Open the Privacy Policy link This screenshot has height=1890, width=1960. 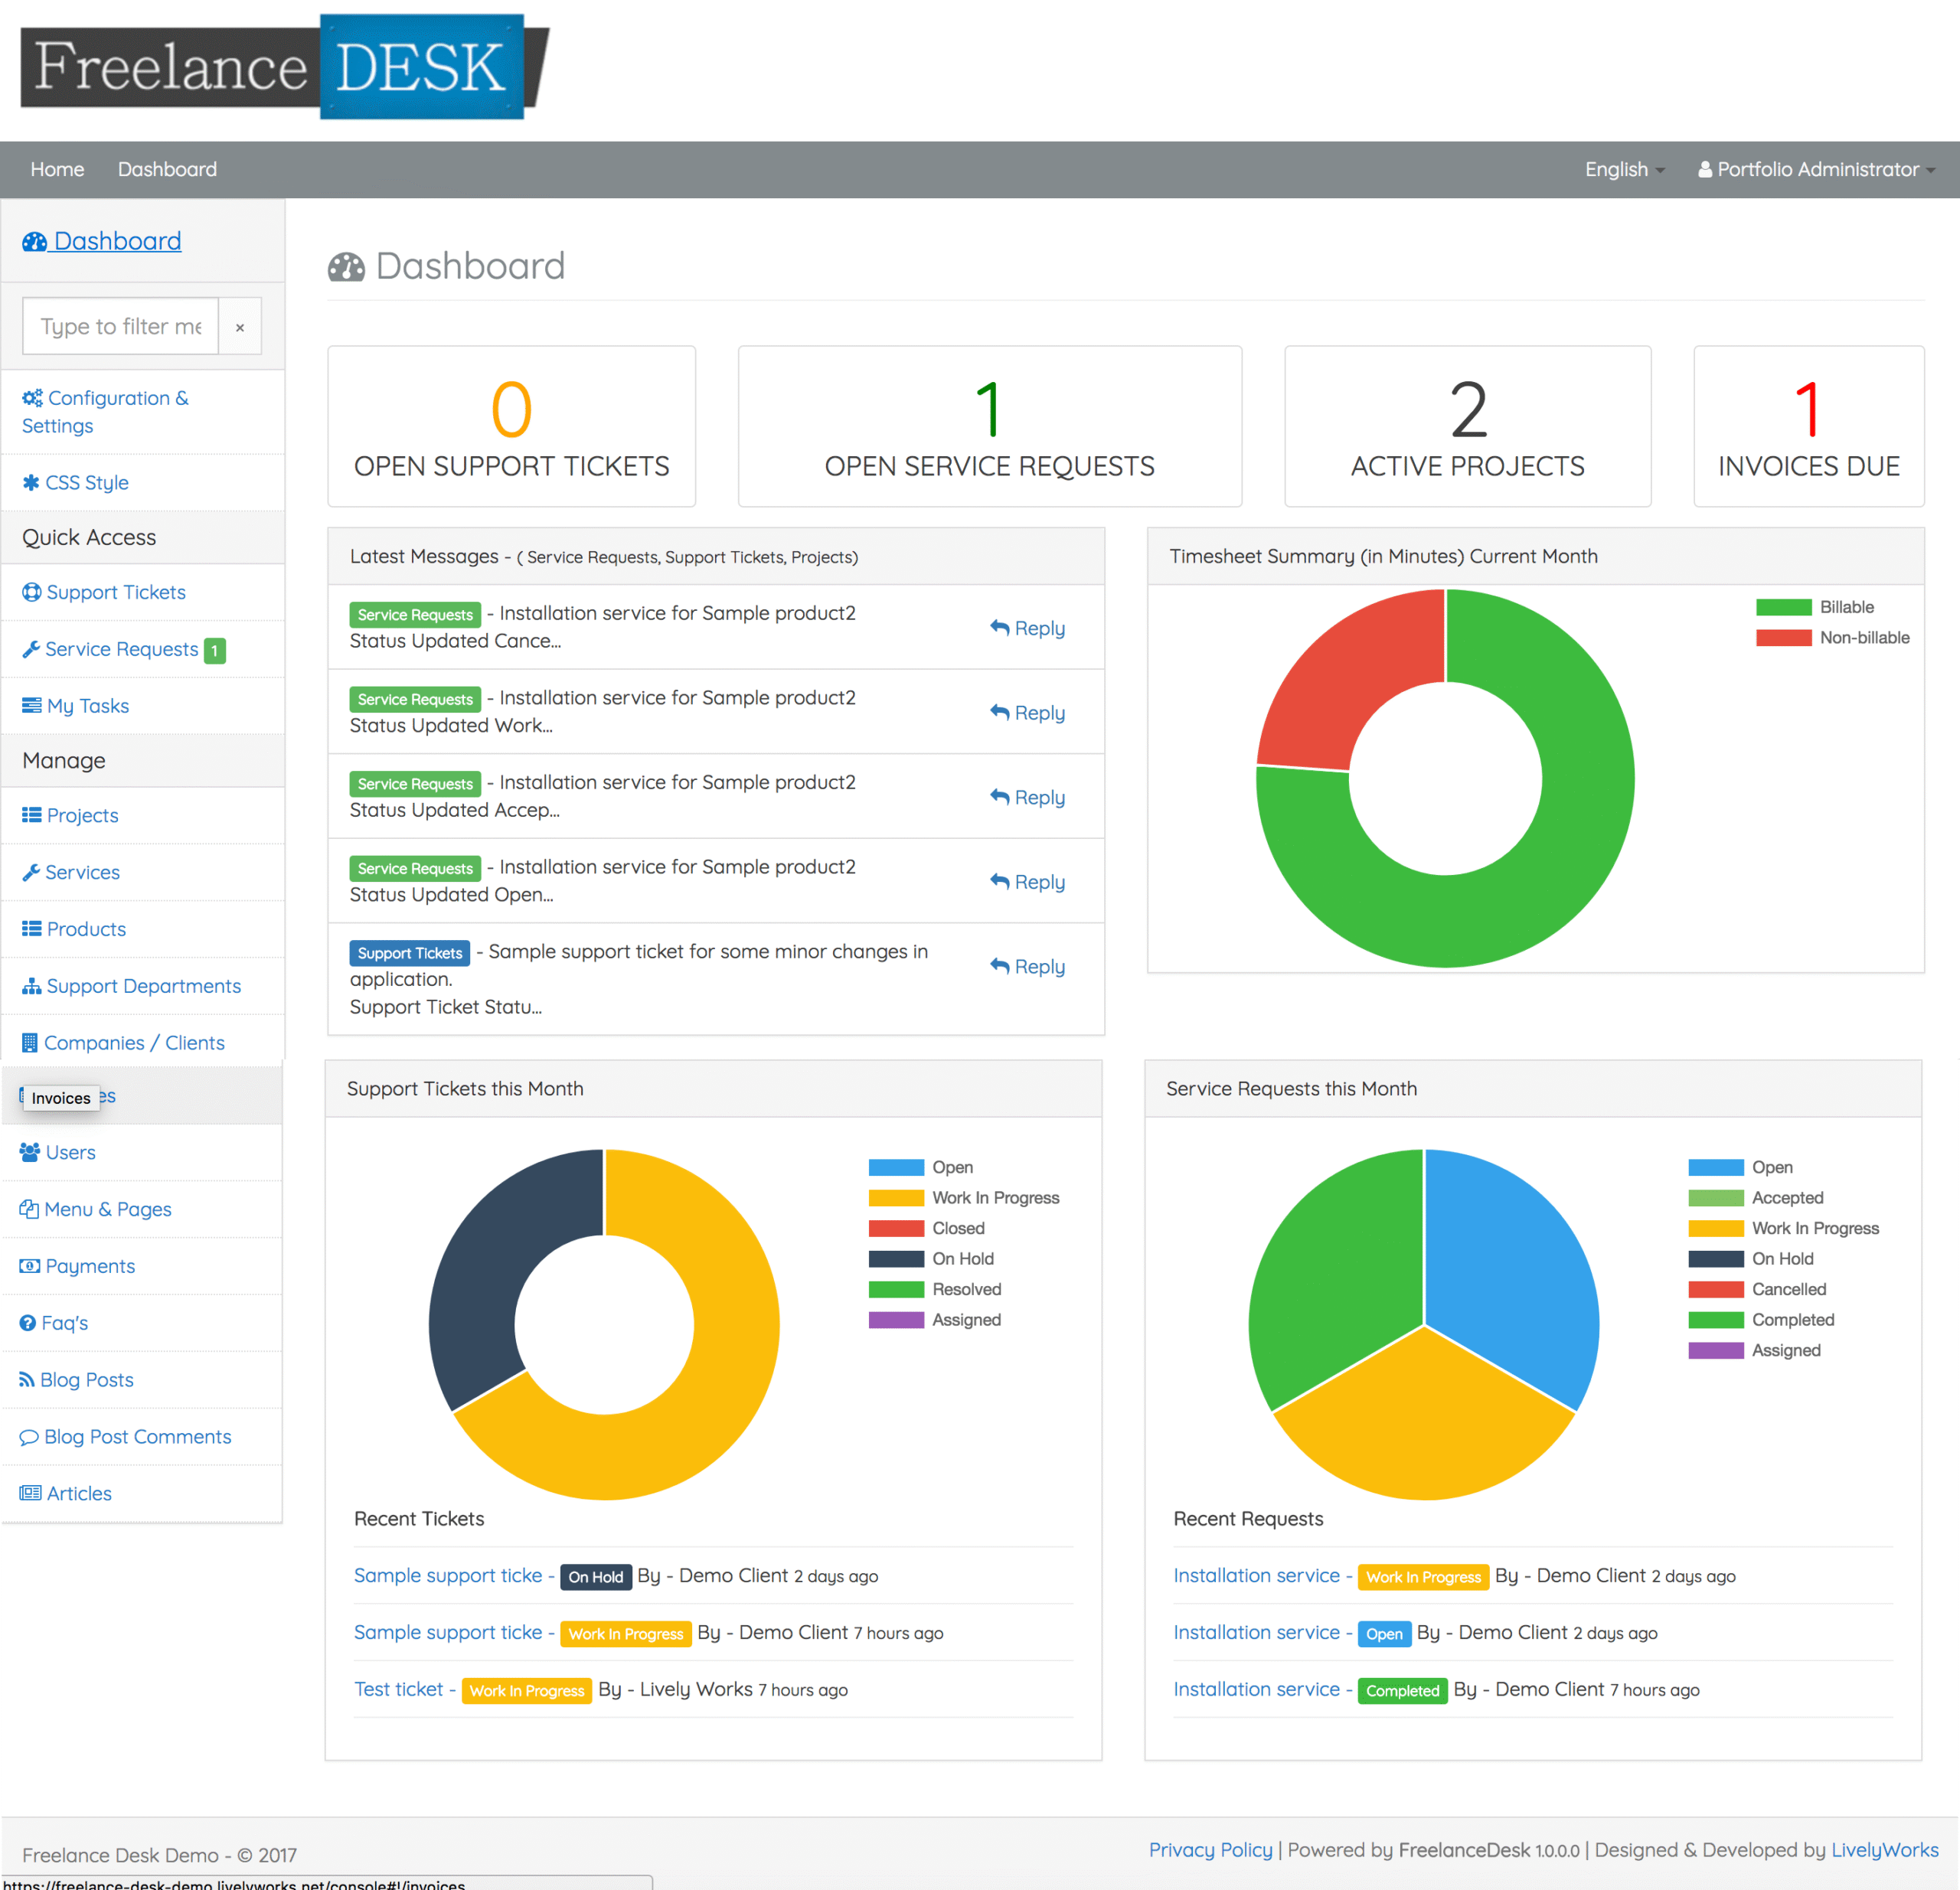[x=1210, y=1849]
